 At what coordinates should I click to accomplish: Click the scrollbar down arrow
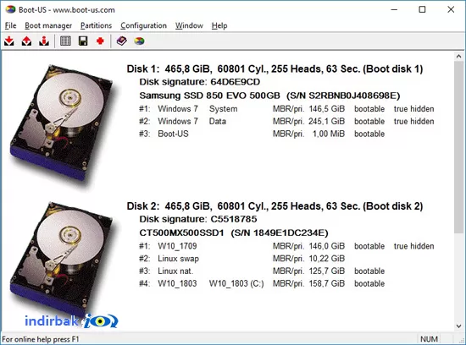[459, 326]
